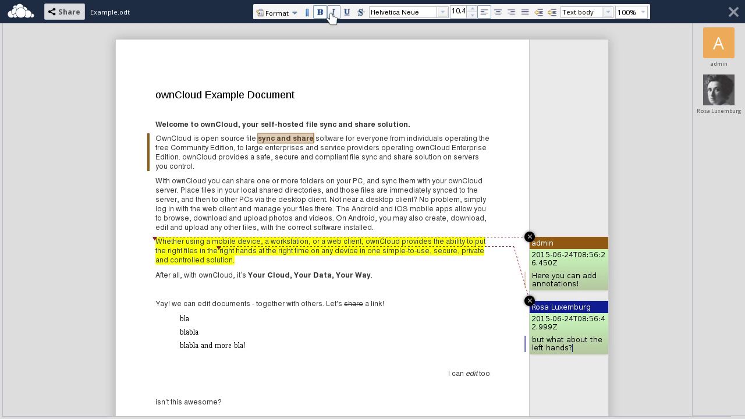745x419 pixels.
Task: Toggle strikethrough formatting
Action: [x=360, y=12]
